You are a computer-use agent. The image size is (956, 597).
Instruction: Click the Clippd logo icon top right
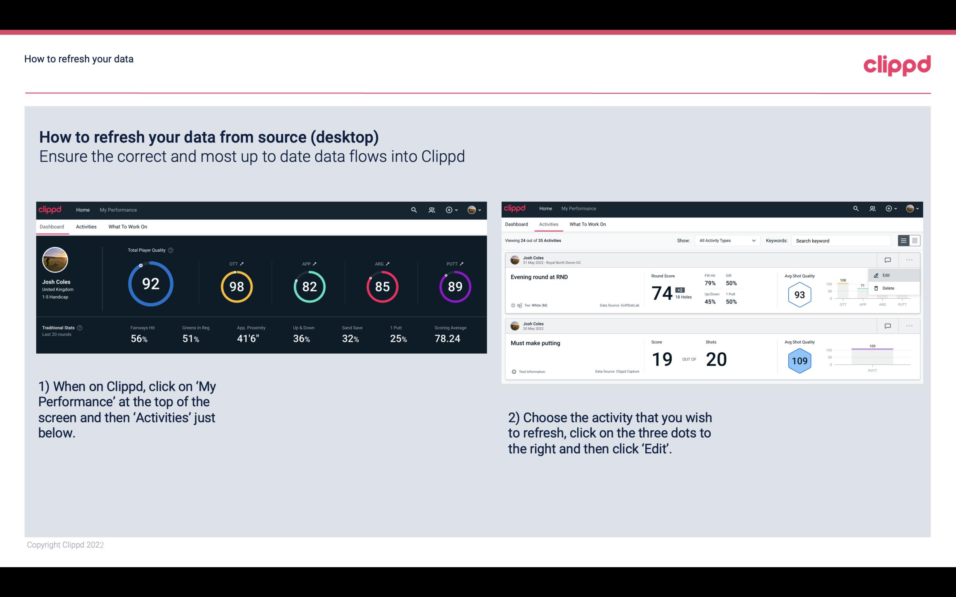[897, 65]
